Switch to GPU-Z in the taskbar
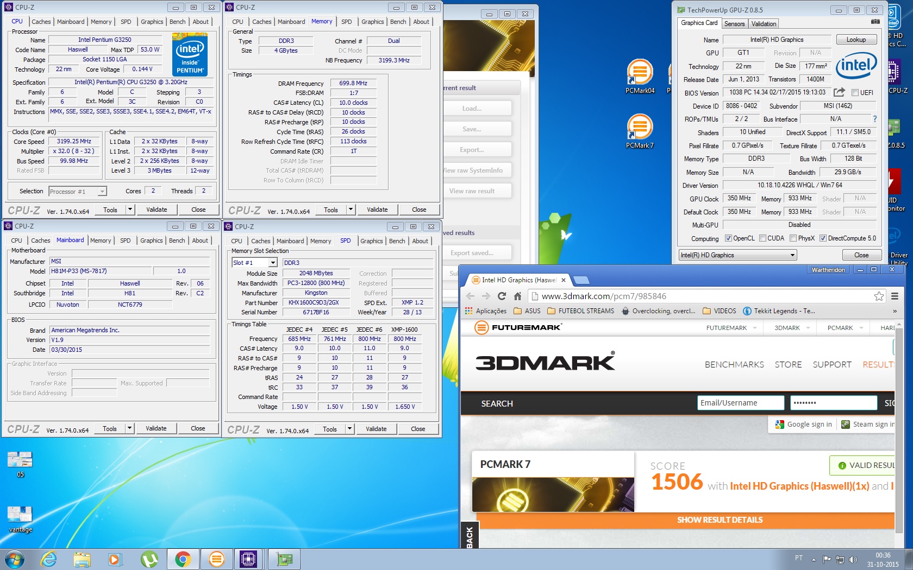The image size is (913, 570). pos(284,559)
